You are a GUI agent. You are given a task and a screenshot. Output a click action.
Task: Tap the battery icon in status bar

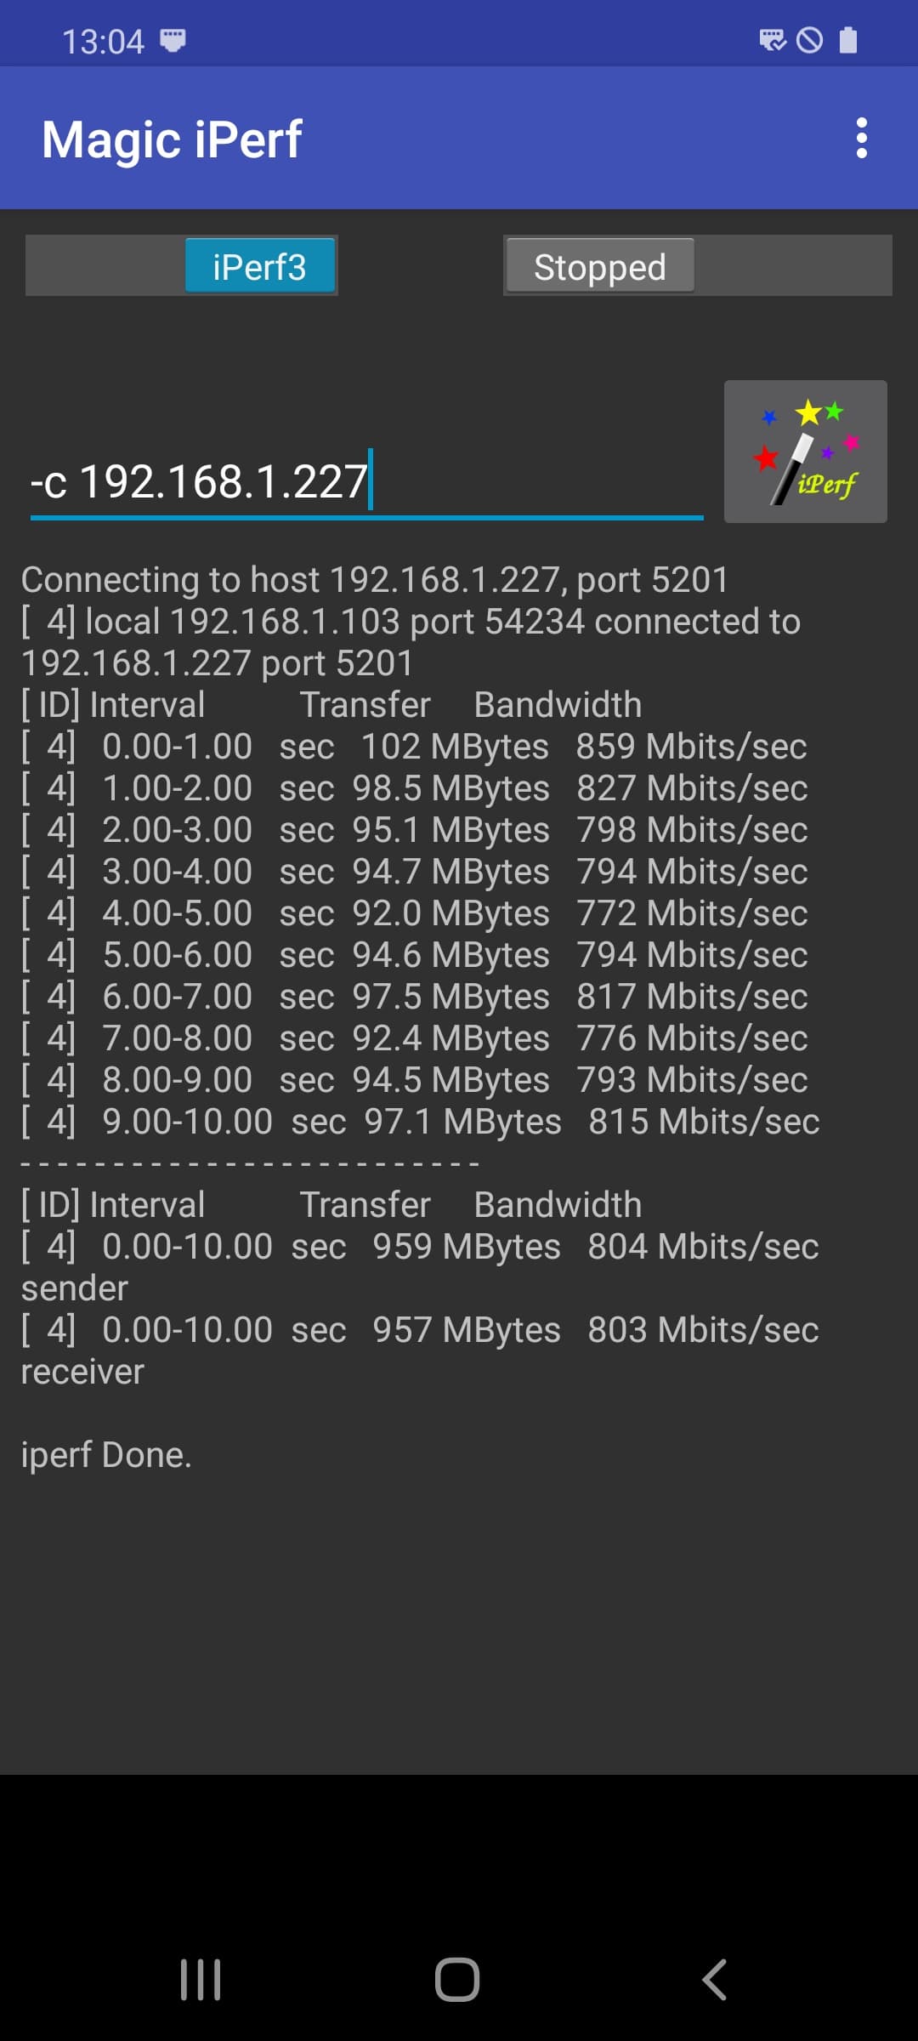pyautogui.click(x=847, y=40)
